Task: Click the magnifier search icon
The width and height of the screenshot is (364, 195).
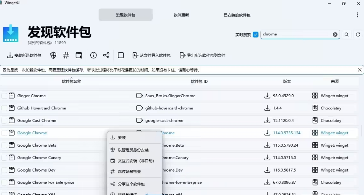Action: [x=347, y=34]
